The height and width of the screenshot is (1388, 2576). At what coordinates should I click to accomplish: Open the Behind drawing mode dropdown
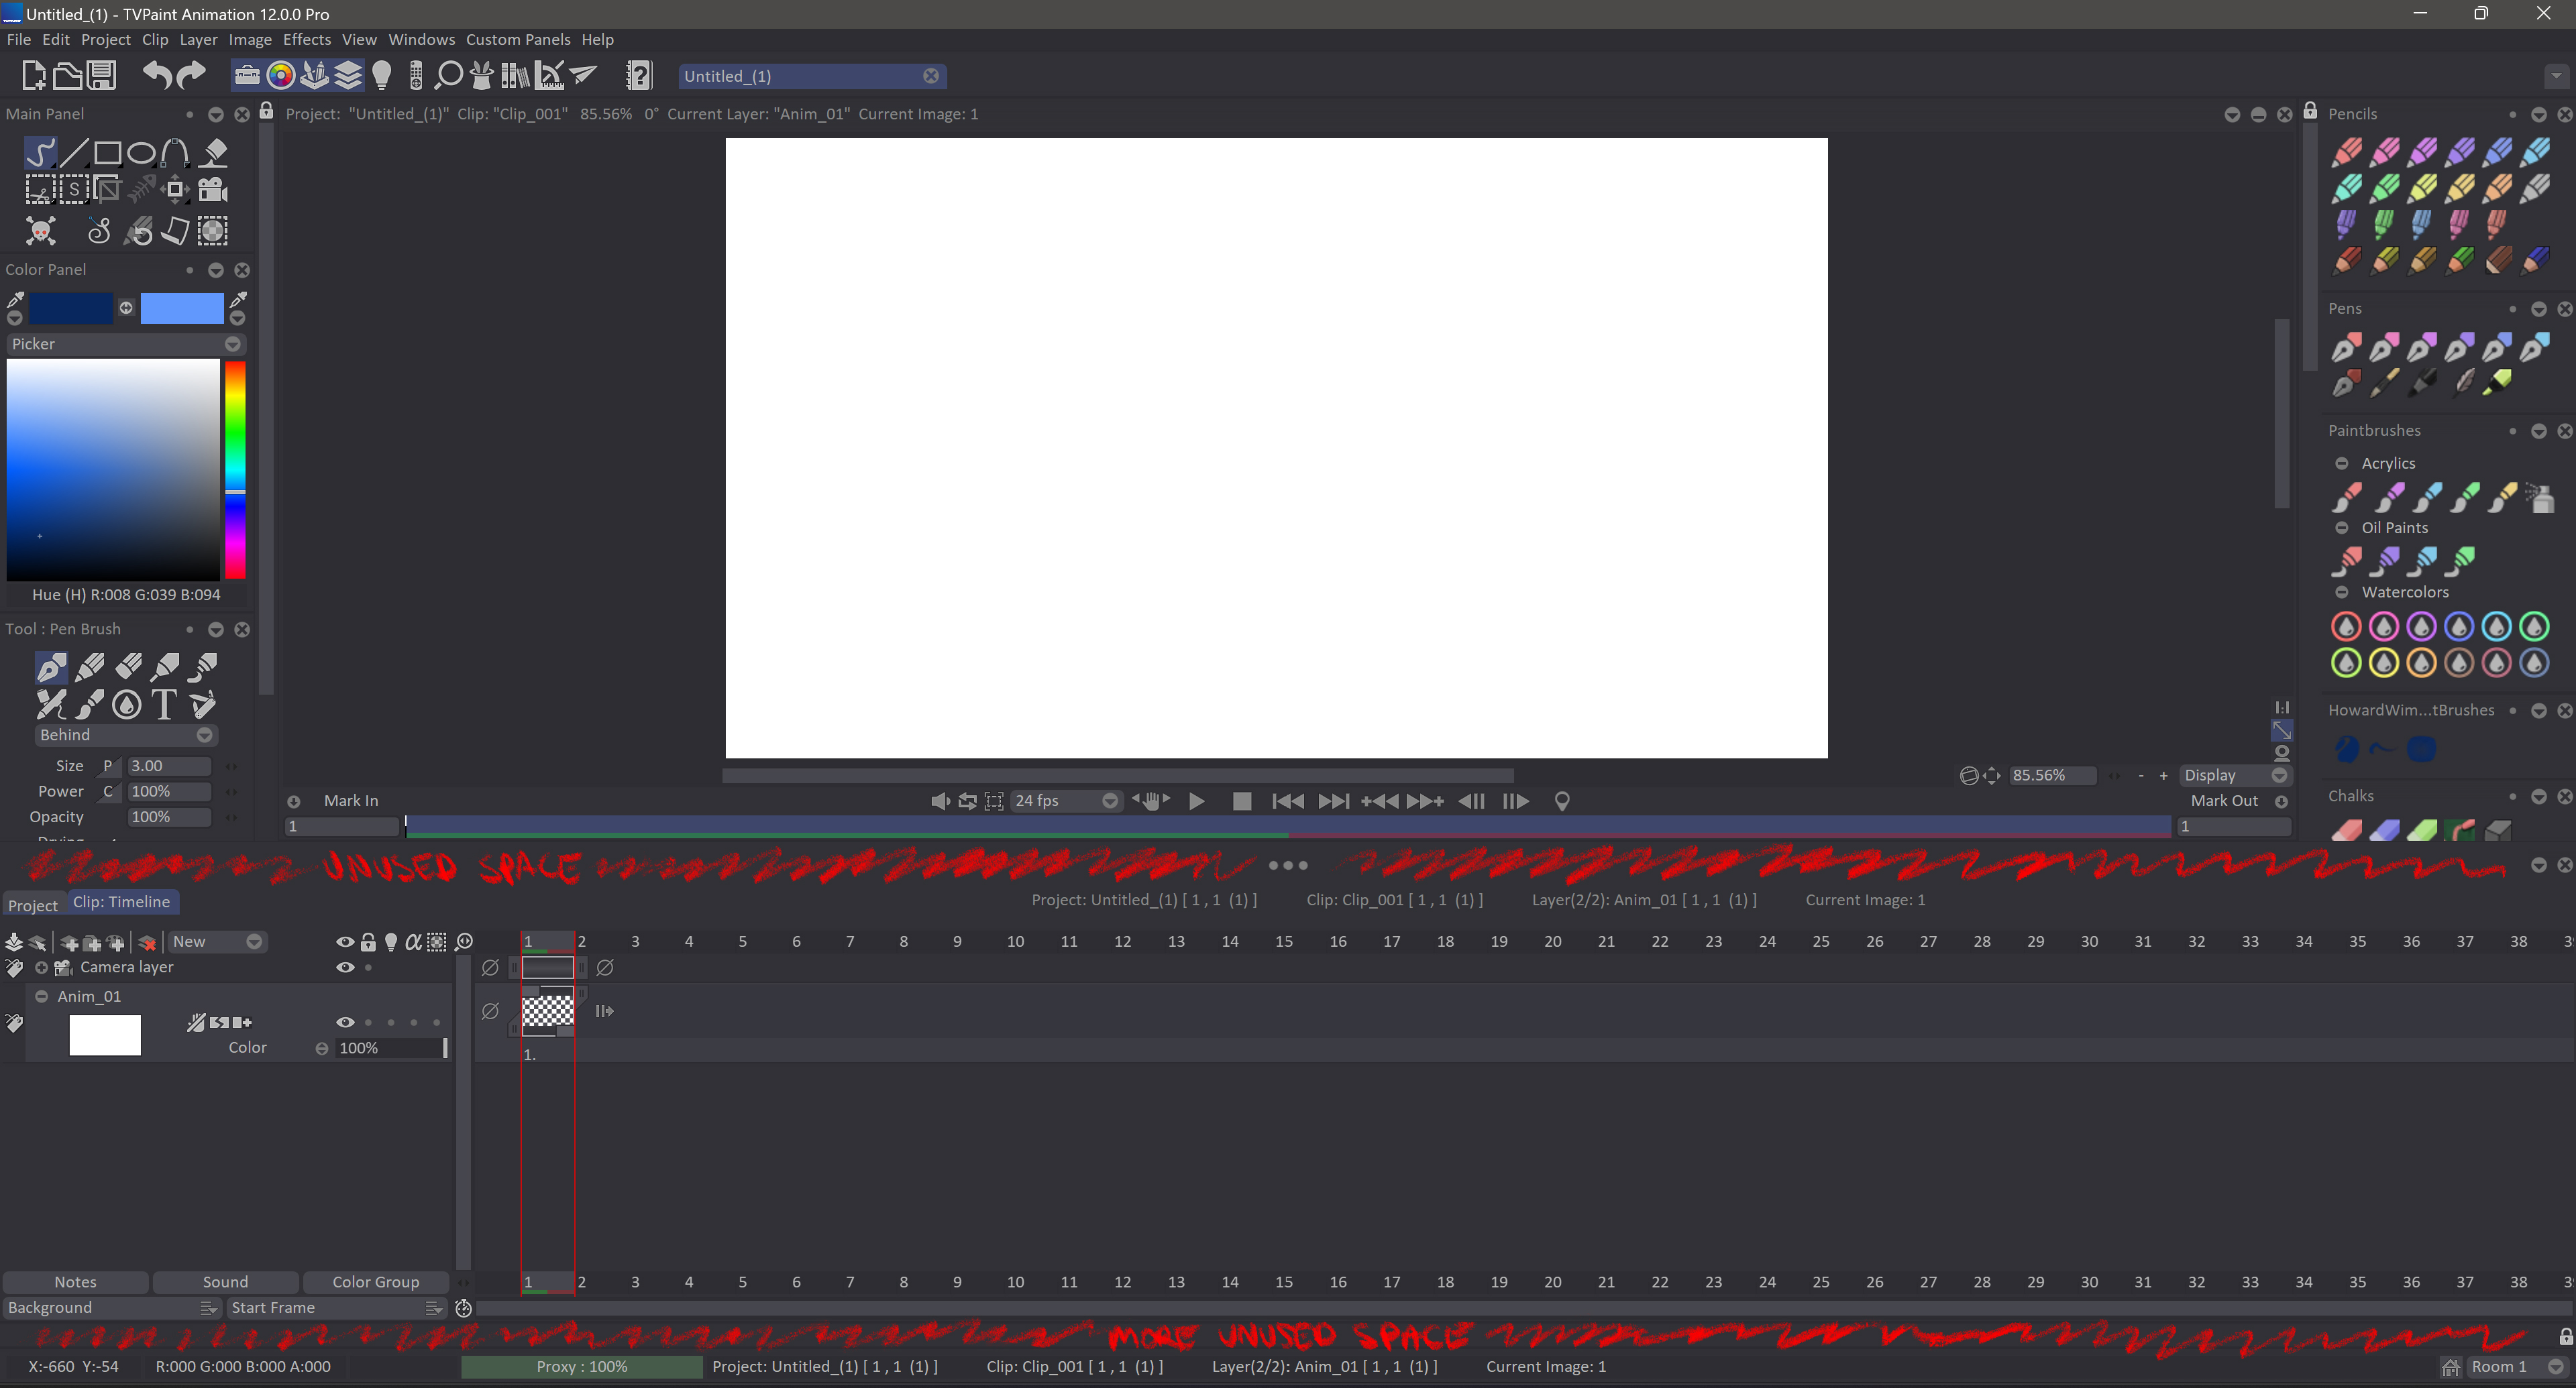click(x=126, y=734)
